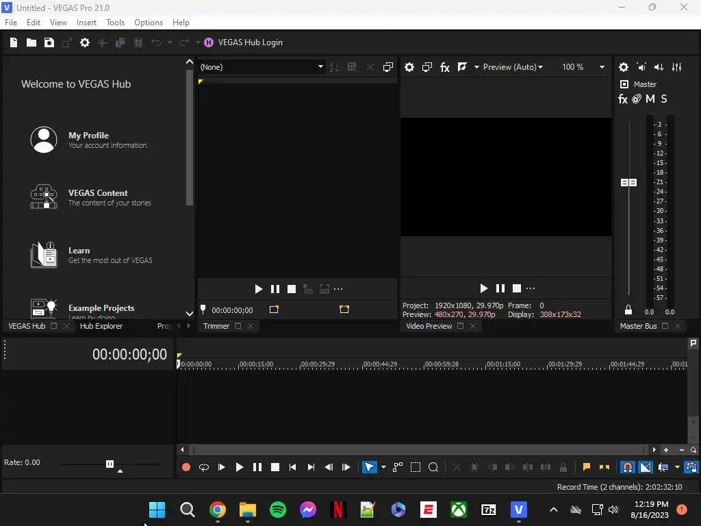Insert a region on the timeline
This screenshot has height=526, width=701.
pyautogui.click(x=604, y=467)
